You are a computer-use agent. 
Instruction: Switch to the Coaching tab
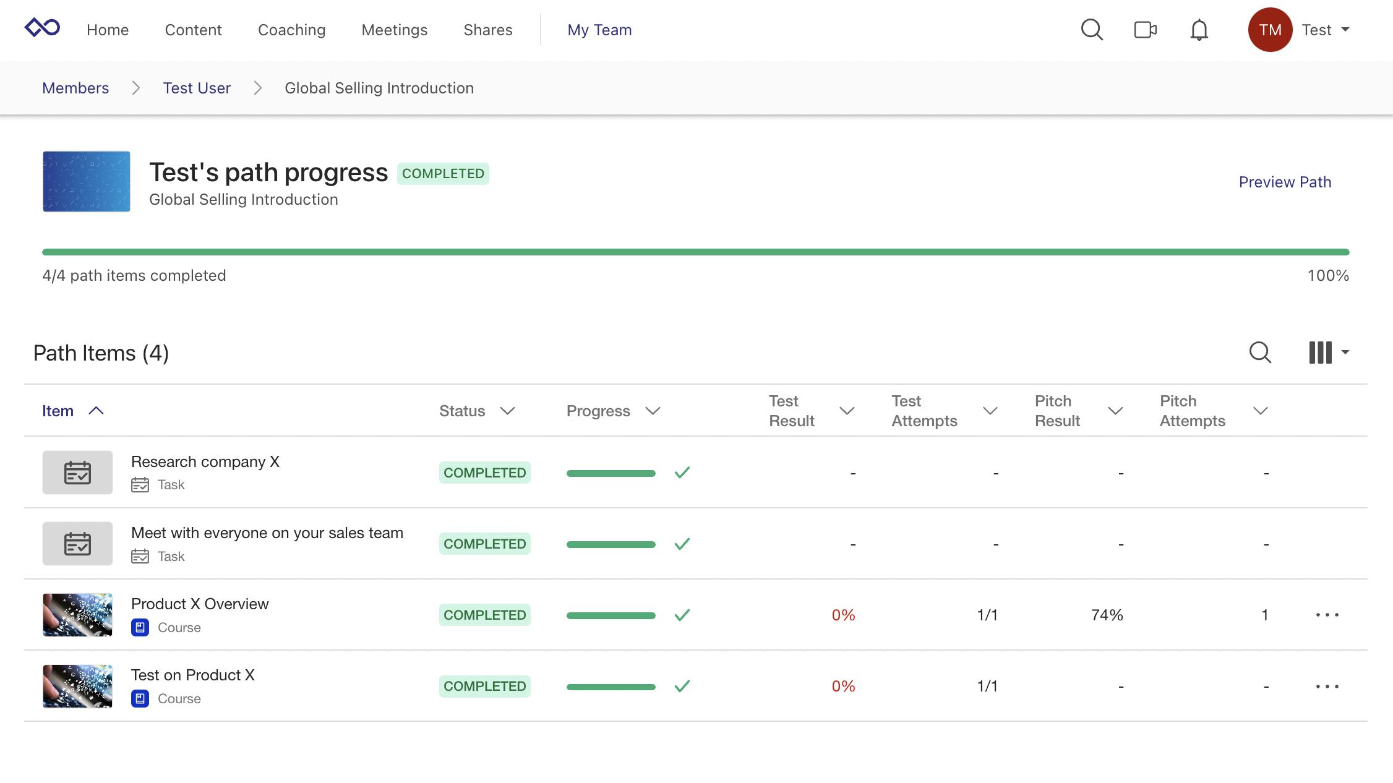click(291, 29)
